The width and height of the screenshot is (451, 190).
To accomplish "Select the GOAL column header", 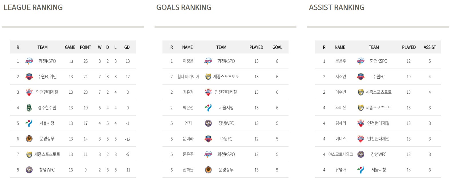I will coord(277,47).
